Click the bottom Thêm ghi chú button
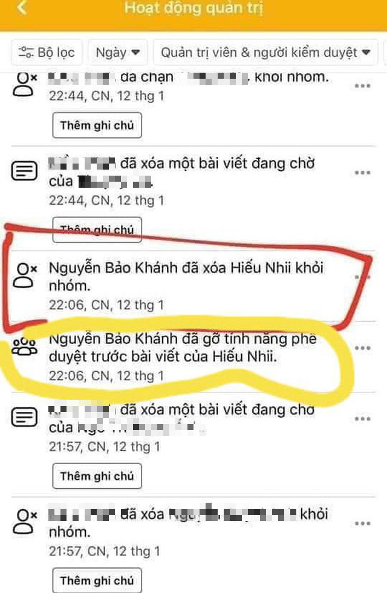Screen dimensions: 387x593 tap(97, 580)
